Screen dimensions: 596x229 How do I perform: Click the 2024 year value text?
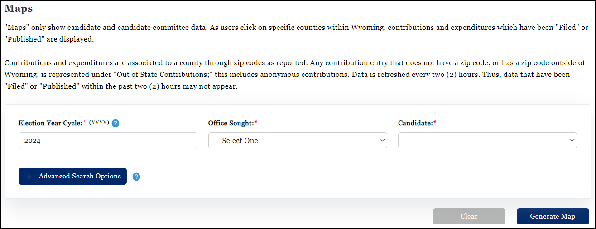[33, 141]
